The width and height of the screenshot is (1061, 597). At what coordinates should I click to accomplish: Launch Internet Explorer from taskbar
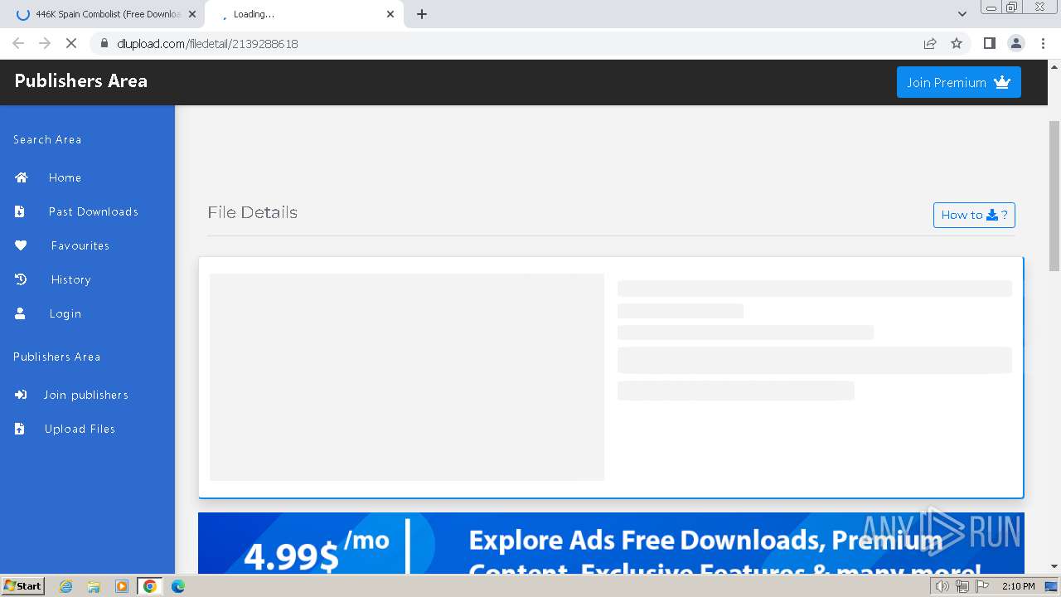click(66, 586)
